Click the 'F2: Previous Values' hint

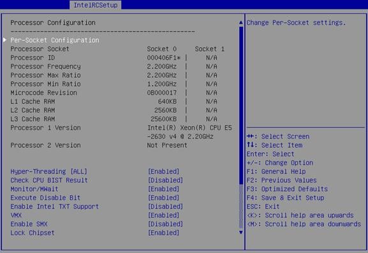[282, 180]
